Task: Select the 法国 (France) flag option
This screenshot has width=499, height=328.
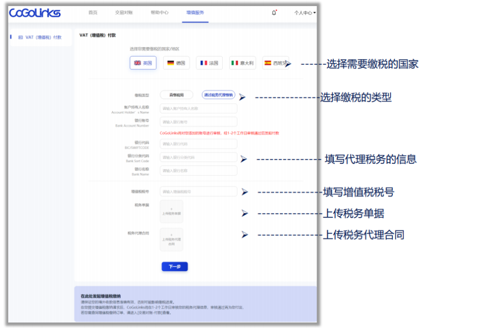Action: point(208,63)
